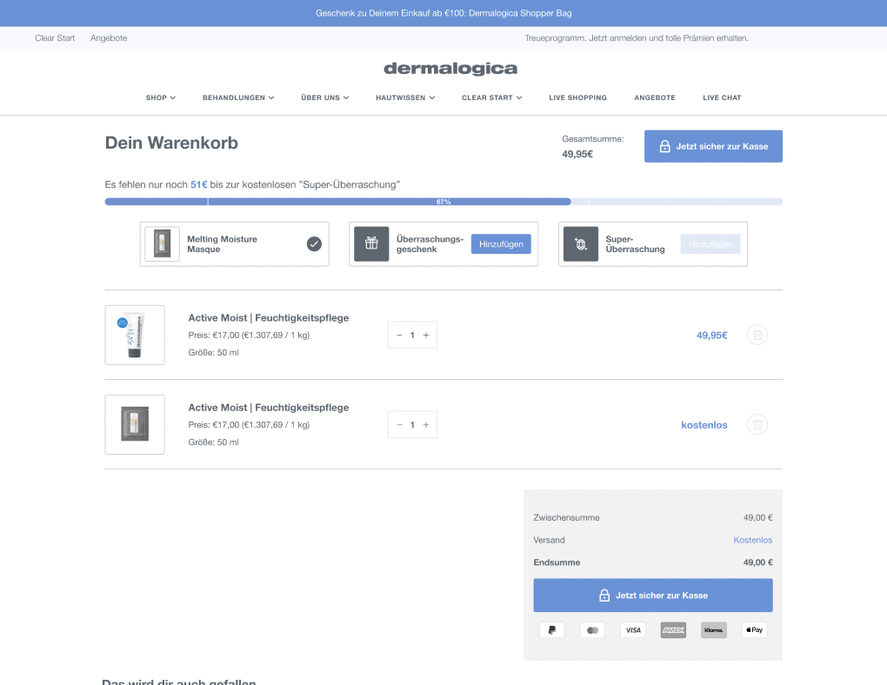Click the Klarna payment icon
This screenshot has width=887, height=685.
pyautogui.click(x=713, y=629)
